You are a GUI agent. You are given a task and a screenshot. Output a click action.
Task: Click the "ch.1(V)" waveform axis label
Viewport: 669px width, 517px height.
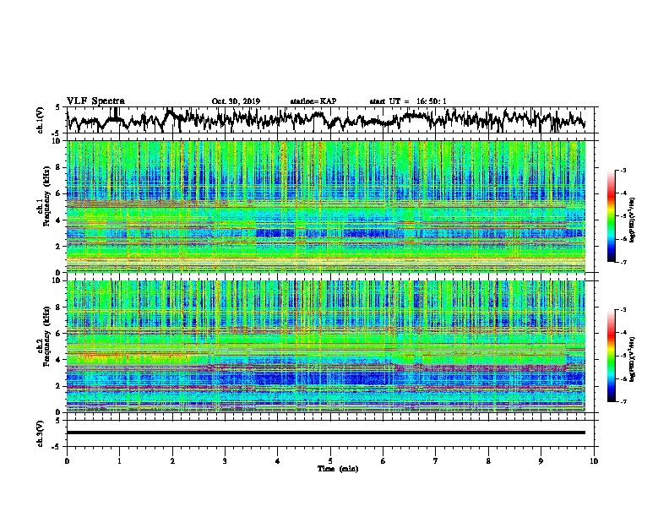click(40, 120)
